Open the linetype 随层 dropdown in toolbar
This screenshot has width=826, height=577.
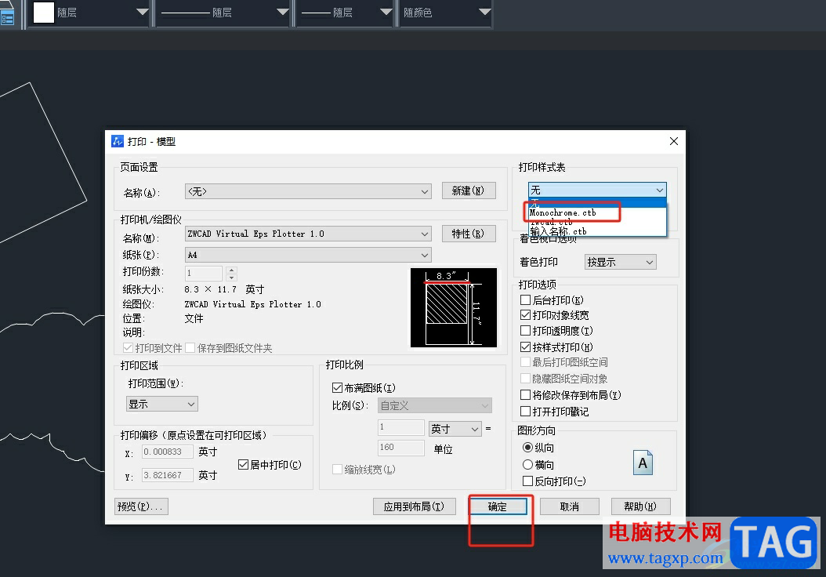[223, 12]
